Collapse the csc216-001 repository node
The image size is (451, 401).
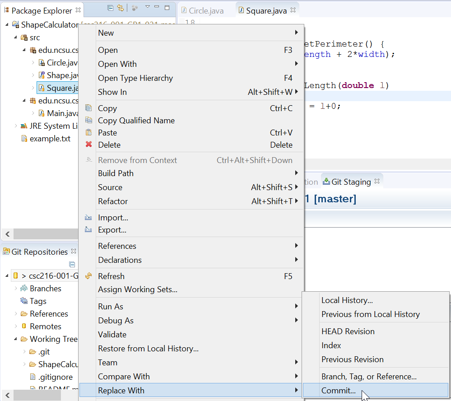pyautogui.click(x=8, y=276)
